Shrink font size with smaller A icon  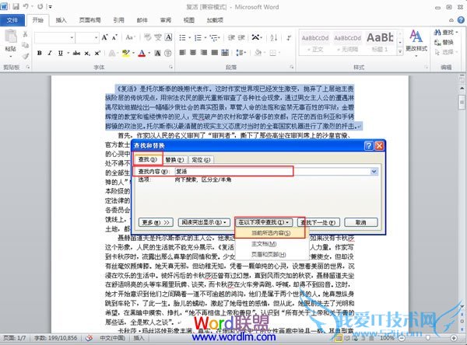[114, 37]
